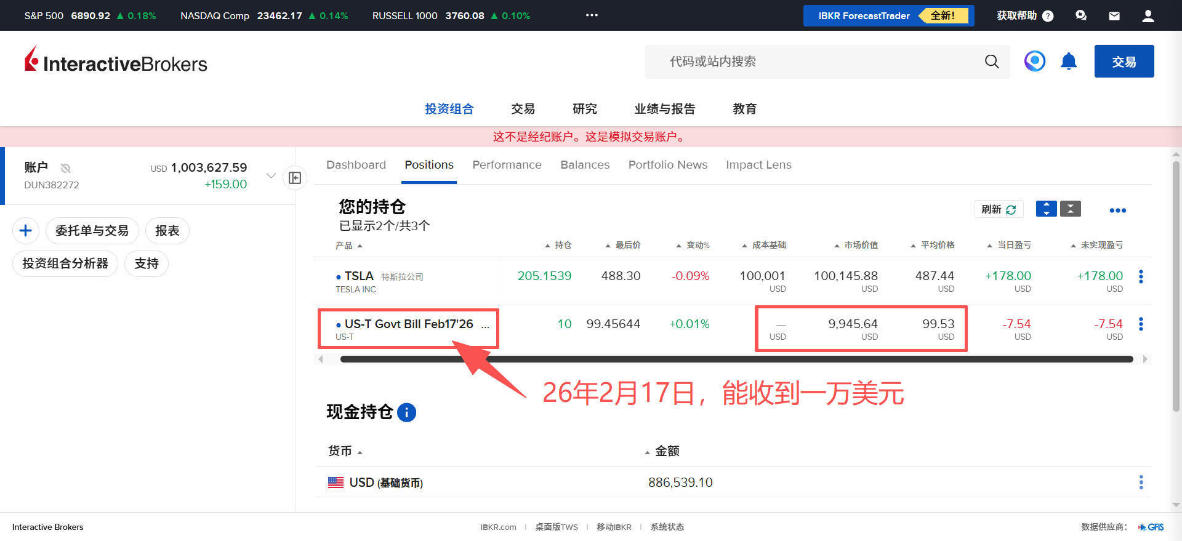Click the 代码或站内搜索 search field
1182x541 pixels.
tap(813, 62)
